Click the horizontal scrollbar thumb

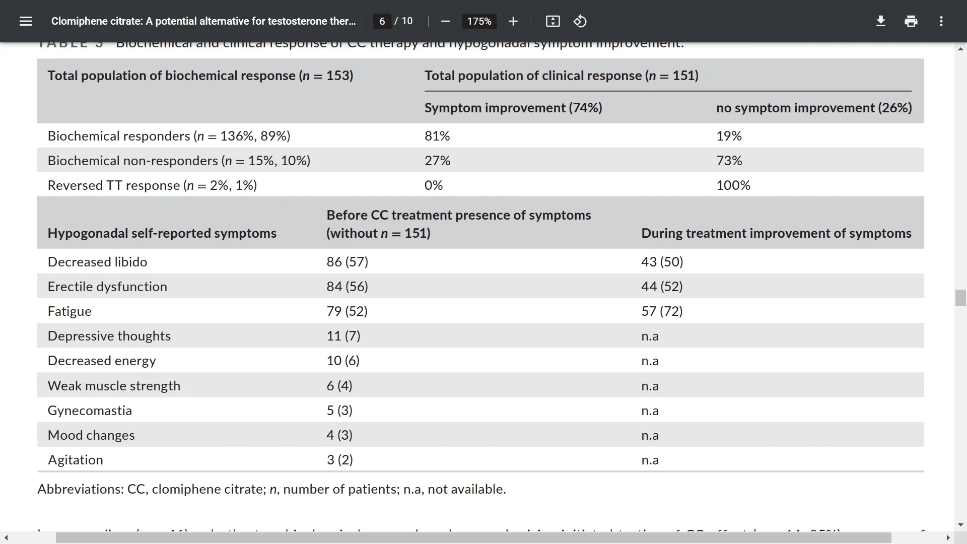click(x=473, y=538)
